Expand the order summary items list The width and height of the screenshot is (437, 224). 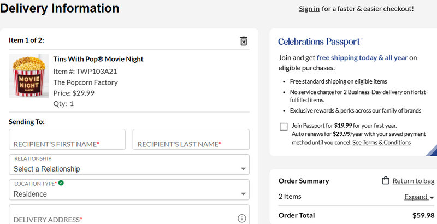point(419,197)
